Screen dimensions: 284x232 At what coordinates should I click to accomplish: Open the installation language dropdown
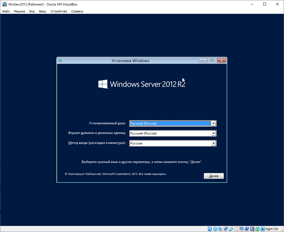173,123
